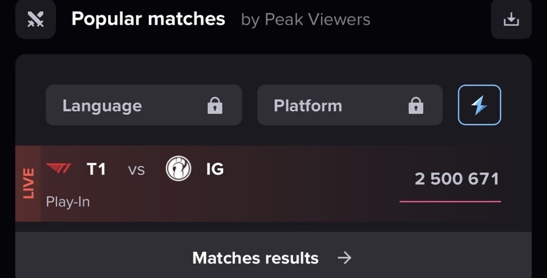The width and height of the screenshot is (547, 278).
Task: Click the T1 team logo
Action: click(59, 168)
